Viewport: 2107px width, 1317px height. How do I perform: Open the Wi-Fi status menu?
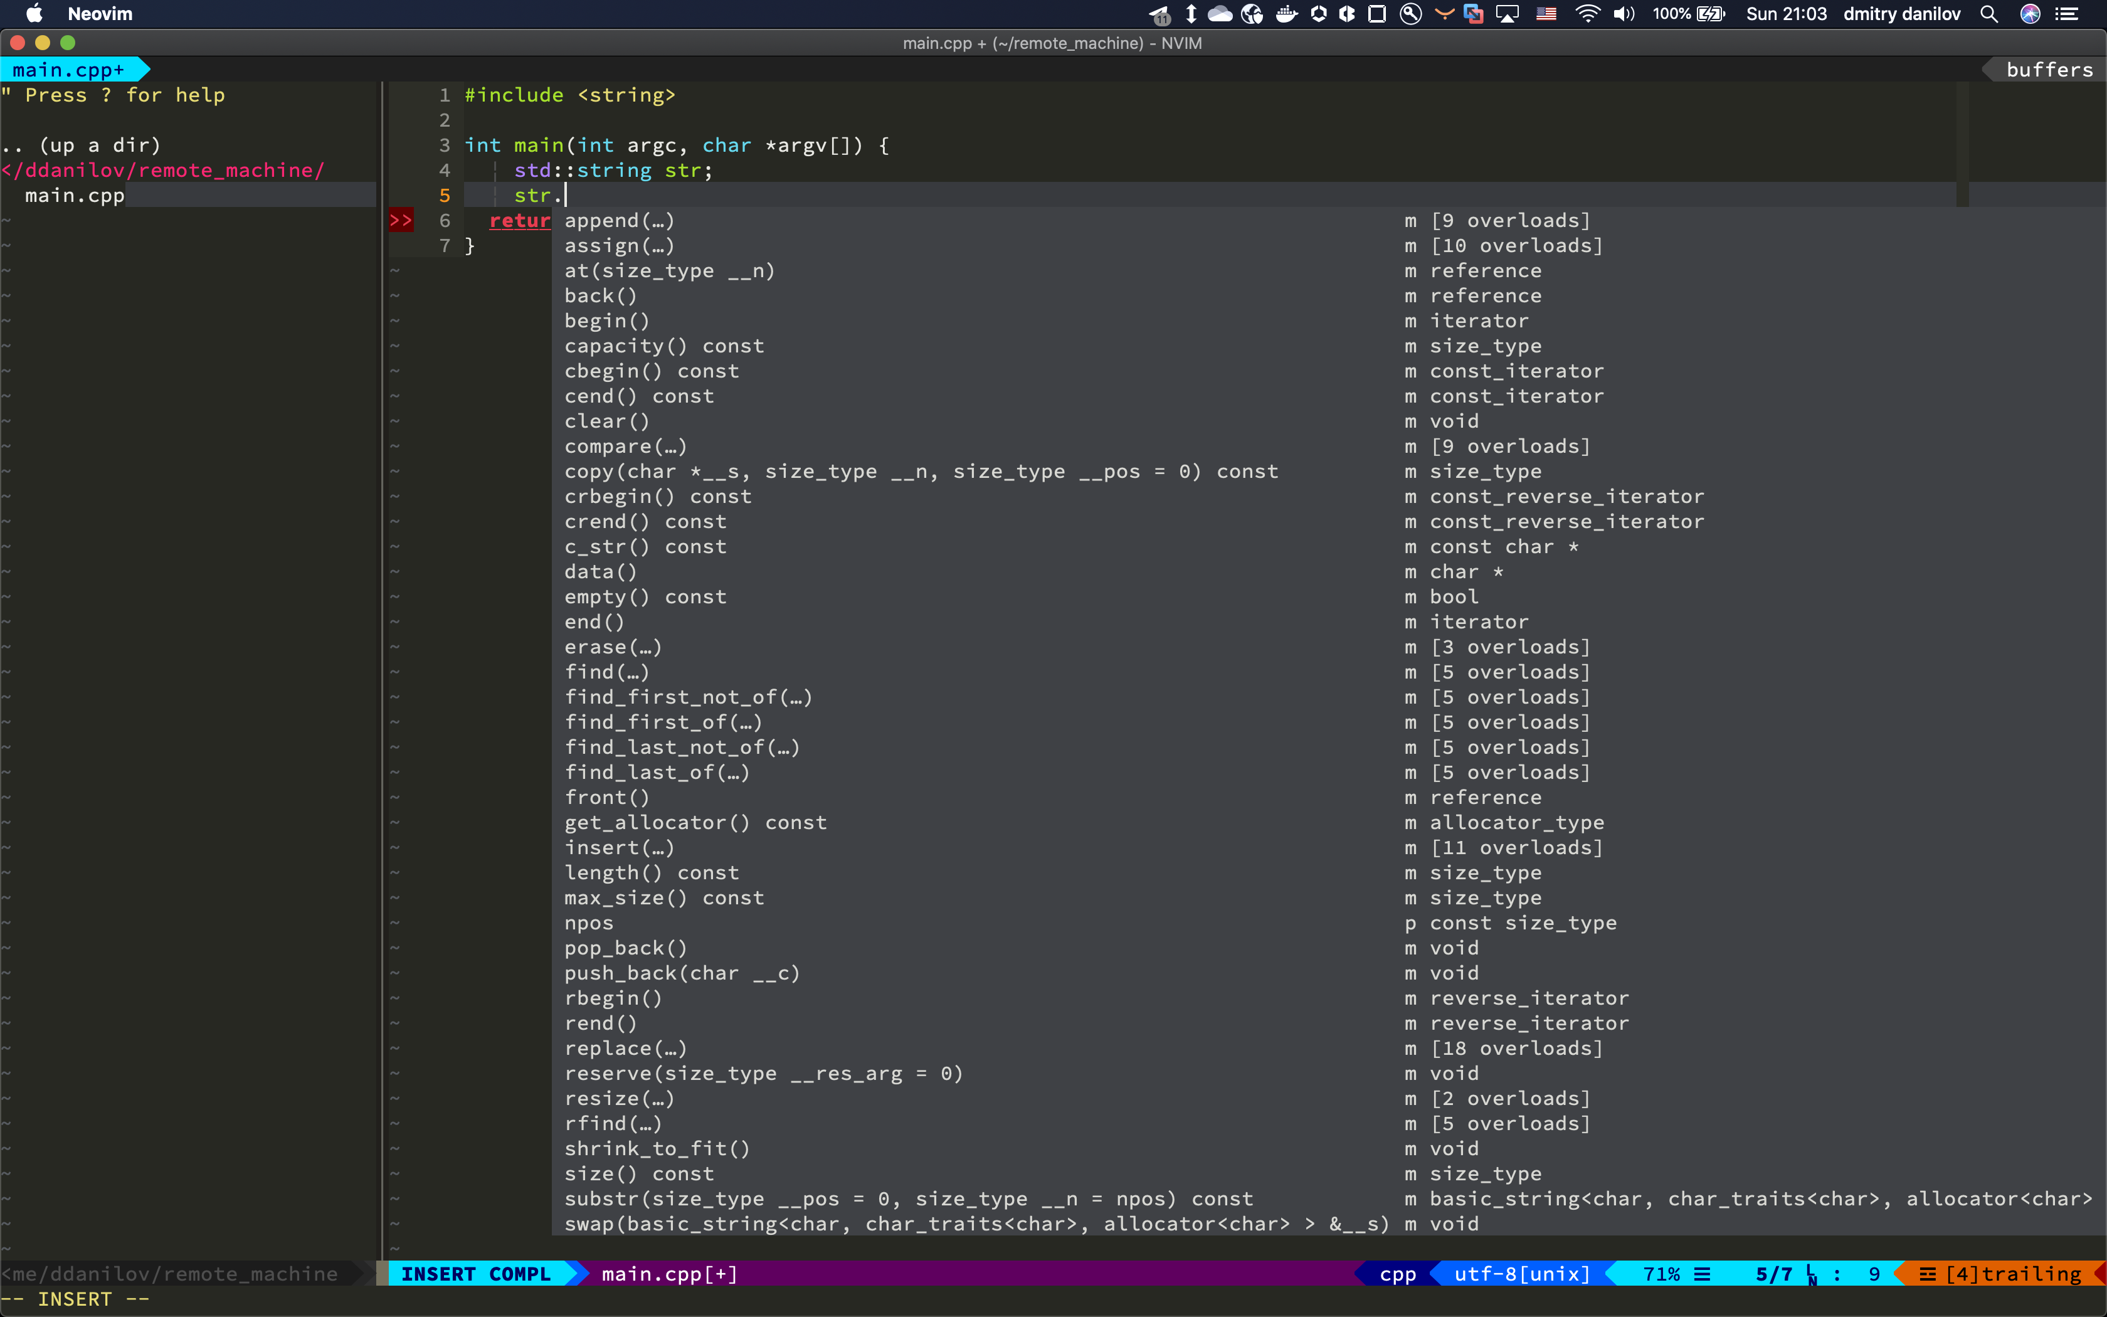(x=1587, y=13)
